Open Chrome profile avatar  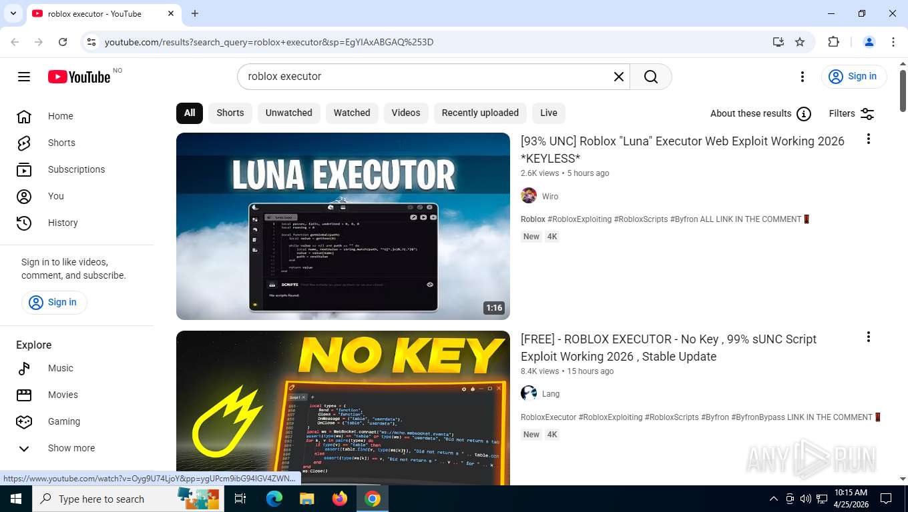tap(869, 42)
